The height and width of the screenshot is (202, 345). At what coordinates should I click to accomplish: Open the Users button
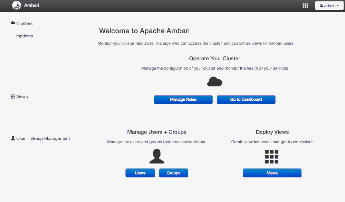pos(140,173)
